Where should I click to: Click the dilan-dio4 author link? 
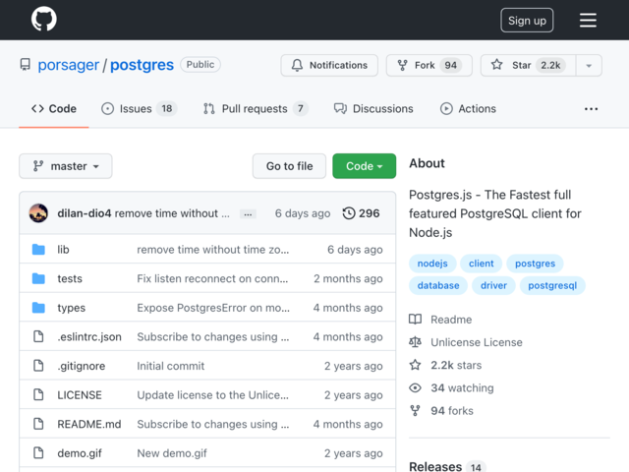click(85, 213)
